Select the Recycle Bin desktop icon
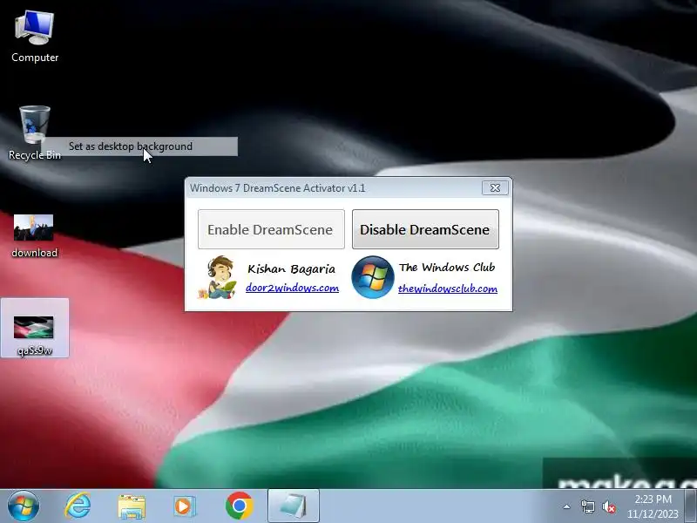Image resolution: width=697 pixels, height=523 pixels. 34,132
